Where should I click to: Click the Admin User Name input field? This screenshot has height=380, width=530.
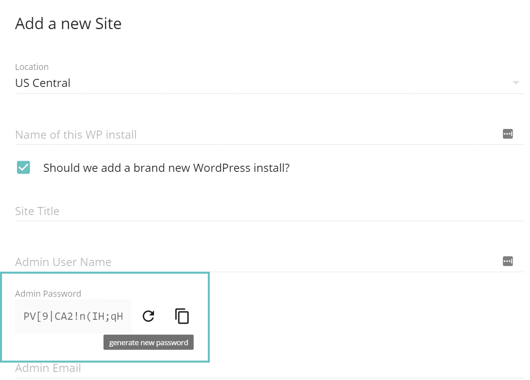click(162, 262)
